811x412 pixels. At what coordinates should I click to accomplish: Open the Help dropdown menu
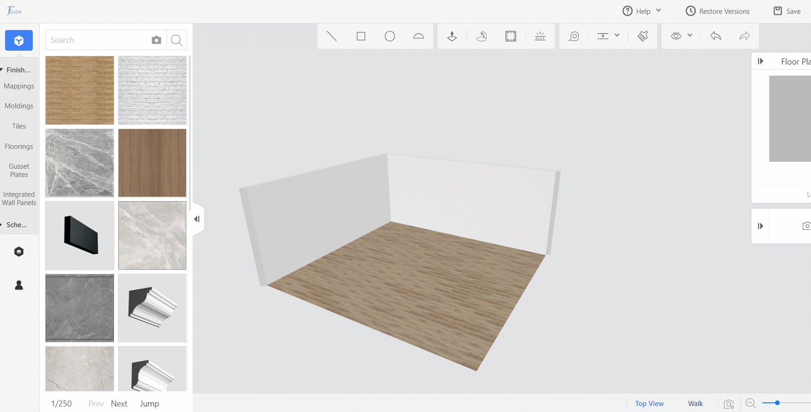click(642, 11)
